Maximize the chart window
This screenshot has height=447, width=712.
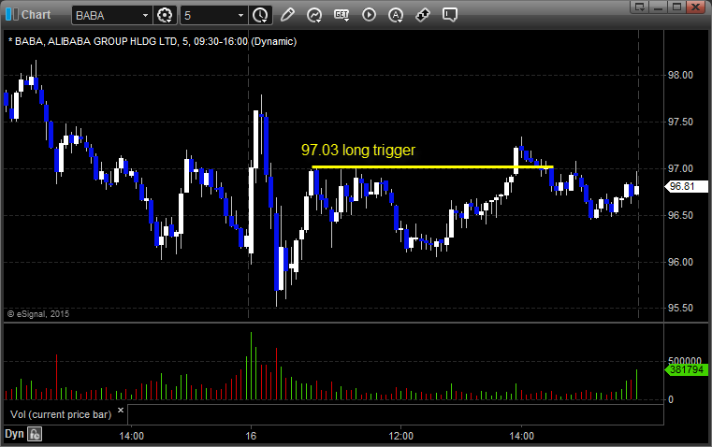[677, 7]
